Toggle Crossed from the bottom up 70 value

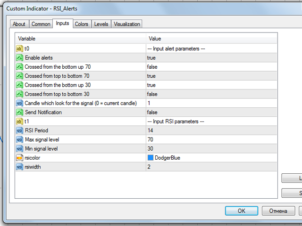pyautogui.click(x=211, y=67)
